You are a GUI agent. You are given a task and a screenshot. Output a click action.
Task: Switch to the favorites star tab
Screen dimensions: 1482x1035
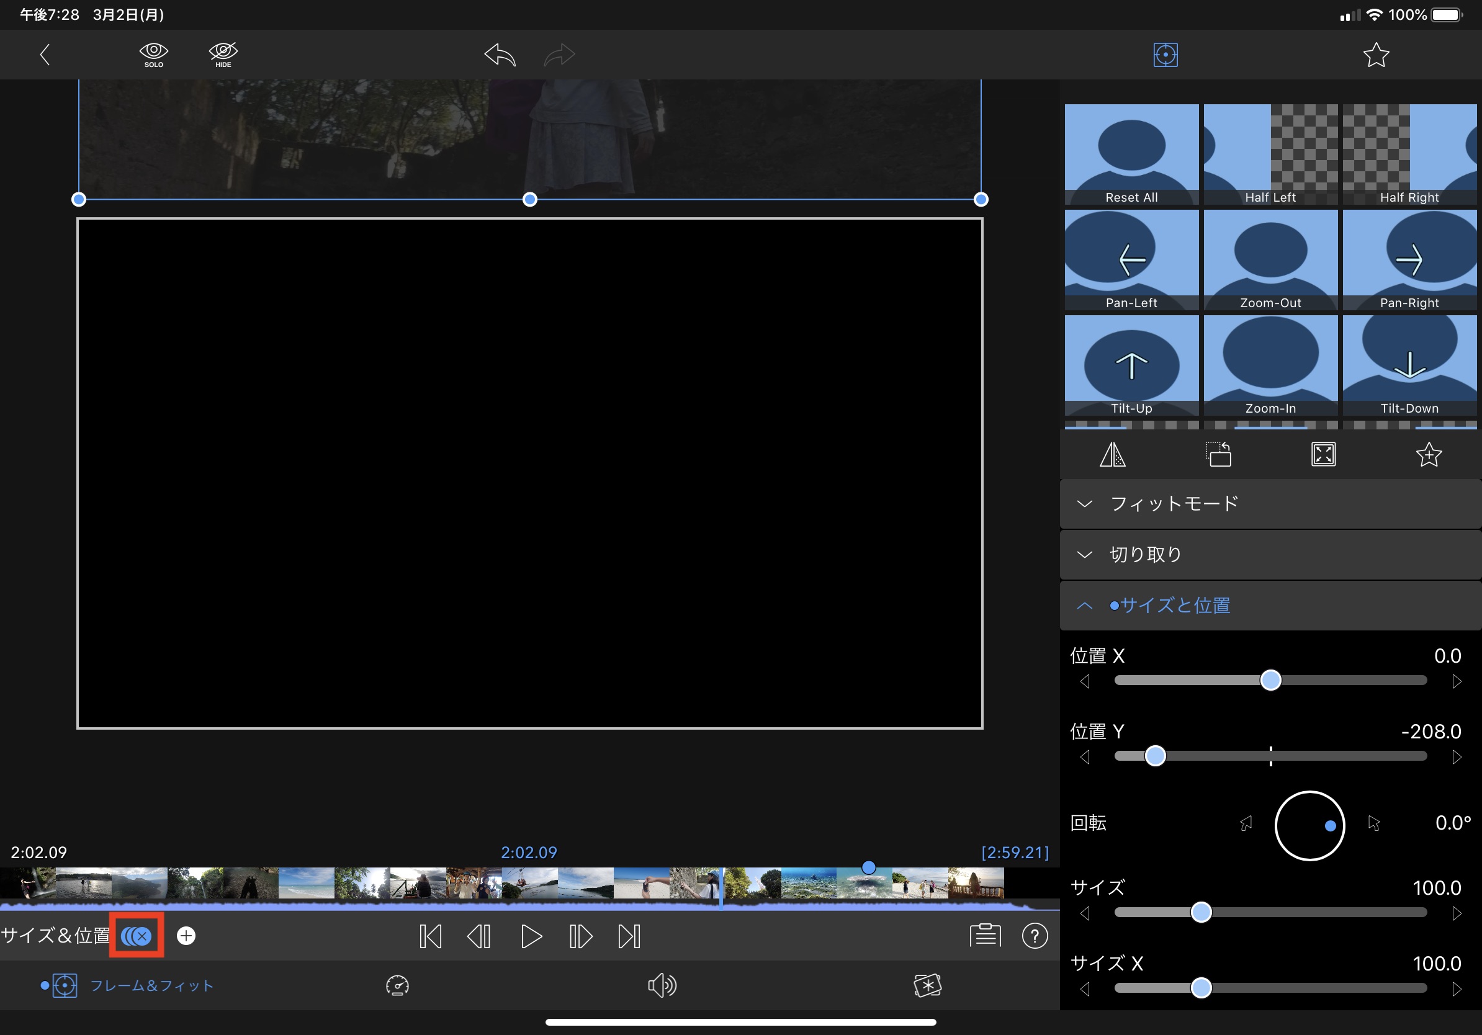coord(1375,55)
